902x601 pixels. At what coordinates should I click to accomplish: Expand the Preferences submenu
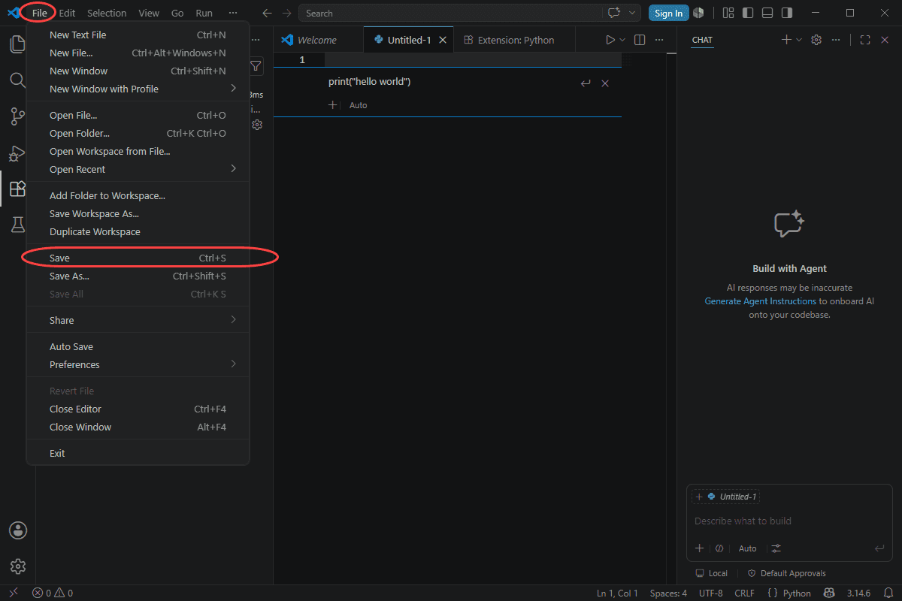138,364
